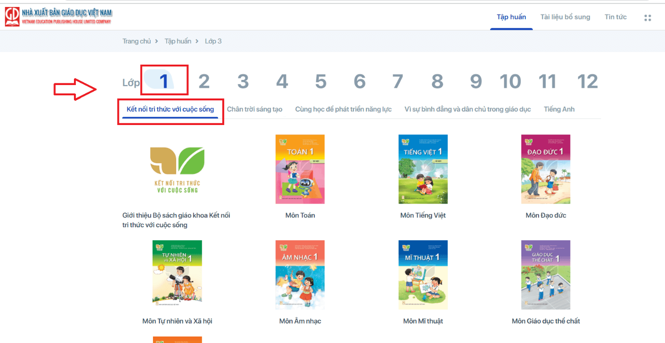Open the Tập huấn tab
This screenshot has width=665, height=343.
[x=511, y=17]
